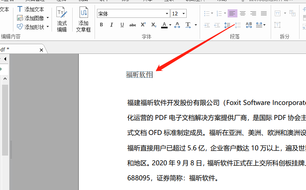Viewport: 306px width, 190px height.
Task: Open the font color dropdown arrow
Action: 170,25
